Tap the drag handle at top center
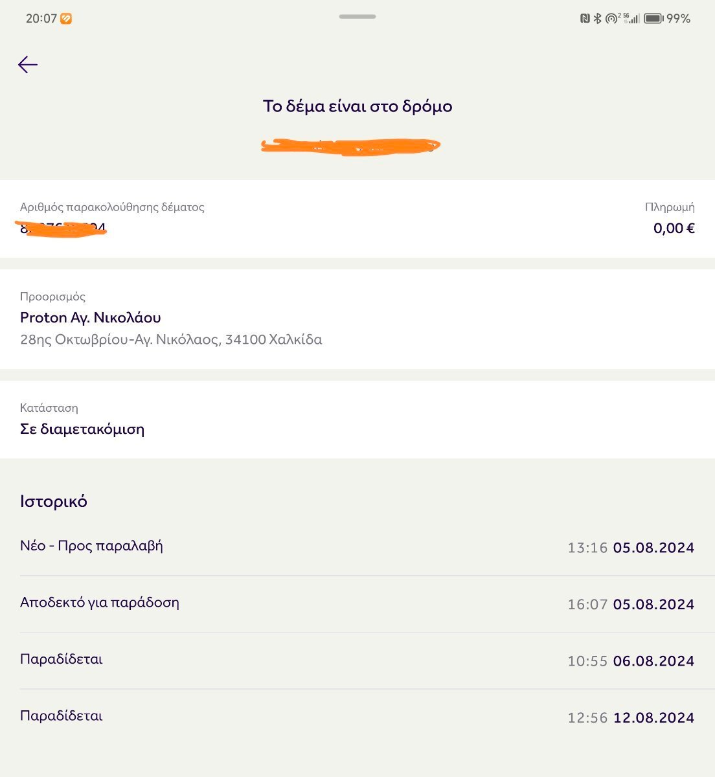 pos(357,17)
